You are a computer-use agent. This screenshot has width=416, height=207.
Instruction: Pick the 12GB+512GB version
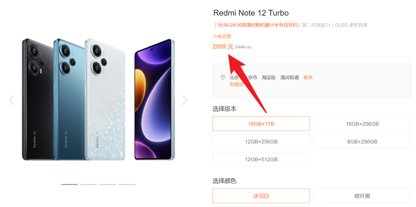pos(261,159)
